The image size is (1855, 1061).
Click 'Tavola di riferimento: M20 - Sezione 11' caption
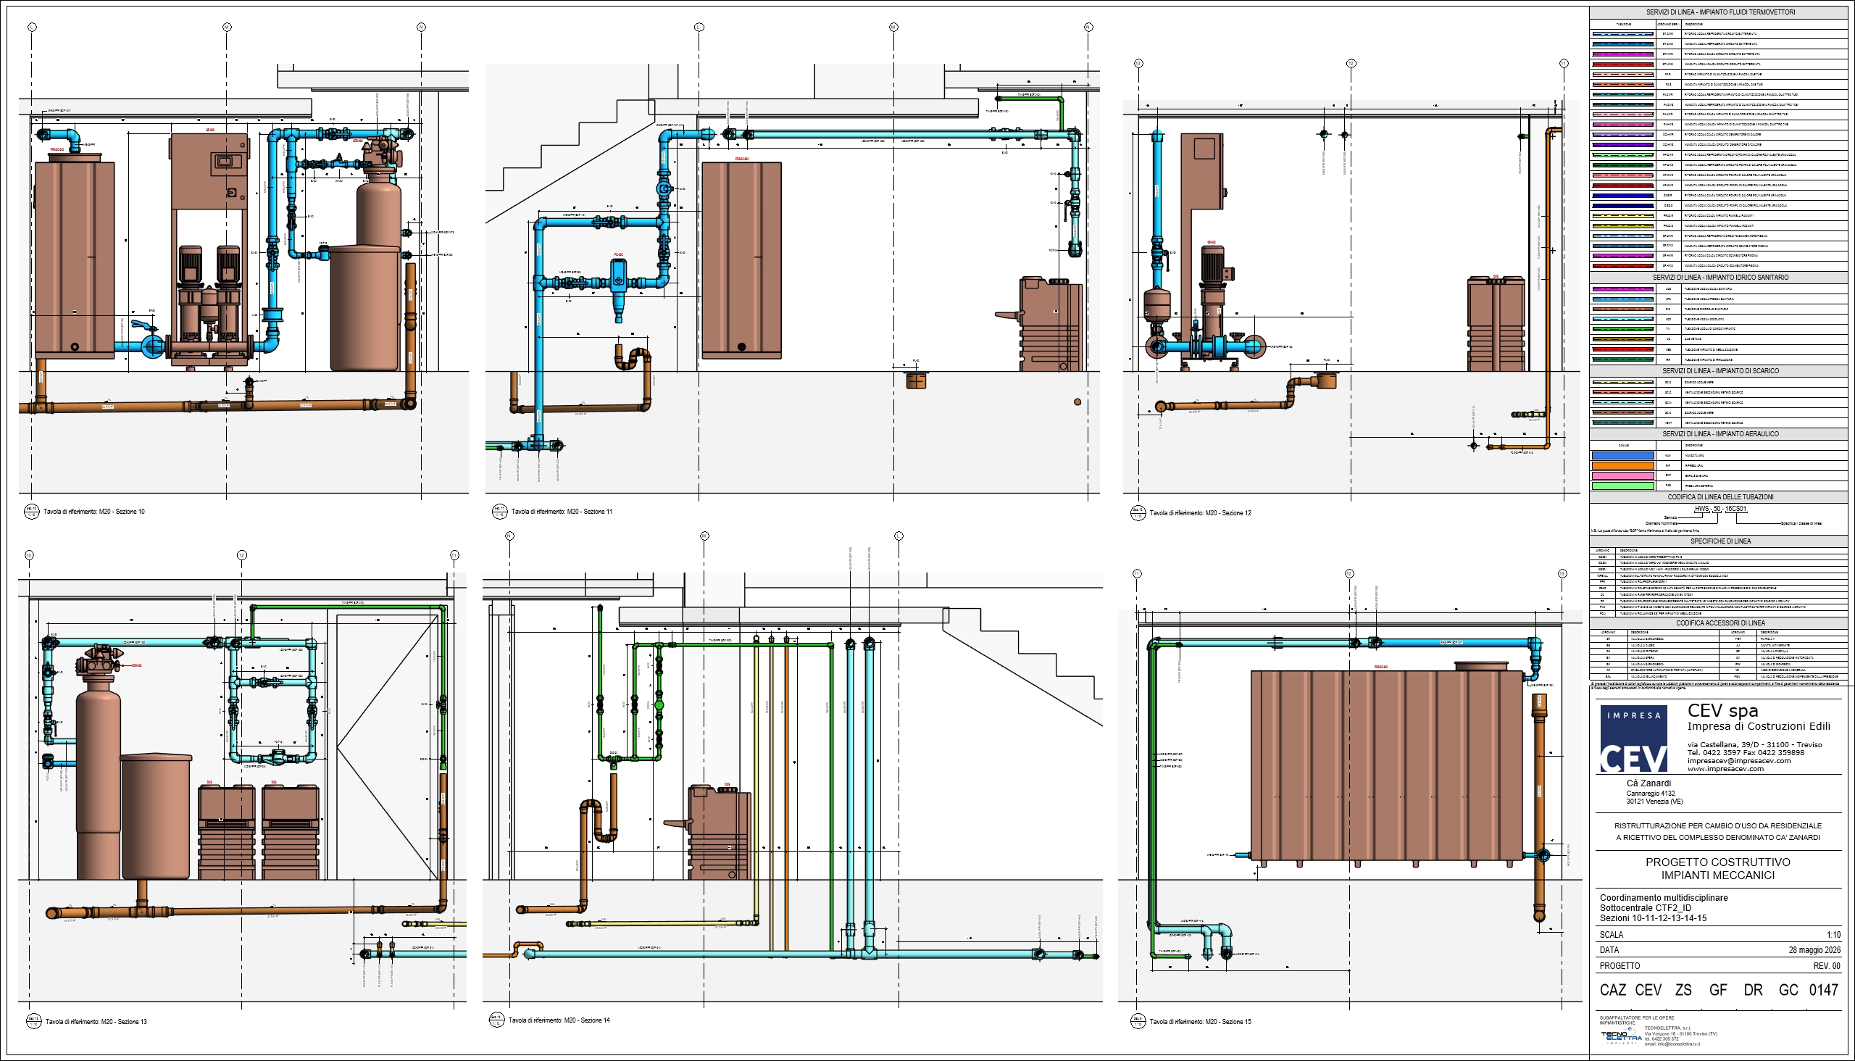pos(562,512)
